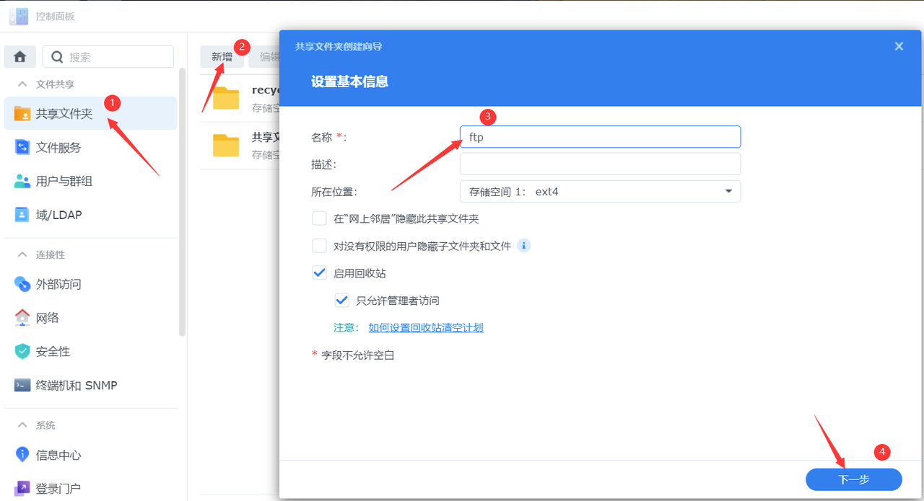Click the 描述 input field
The height and width of the screenshot is (501, 924).
click(600, 164)
